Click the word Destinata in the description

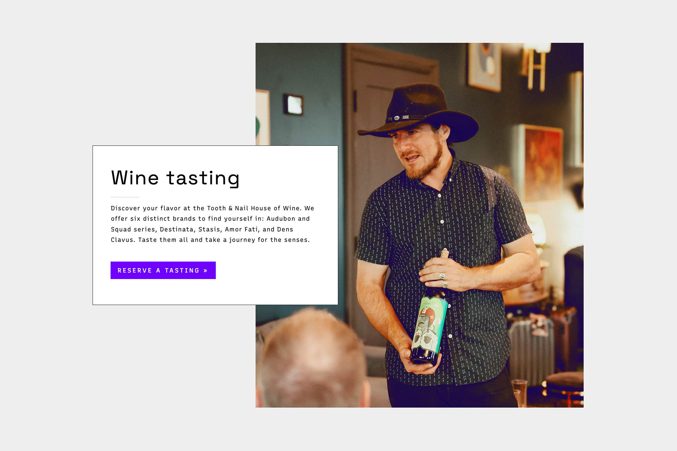[177, 229]
